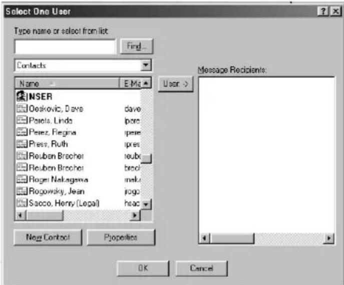The height and width of the screenshot is (285, 344).
Task: Select contact Press, Ruth
Action: 48,144
